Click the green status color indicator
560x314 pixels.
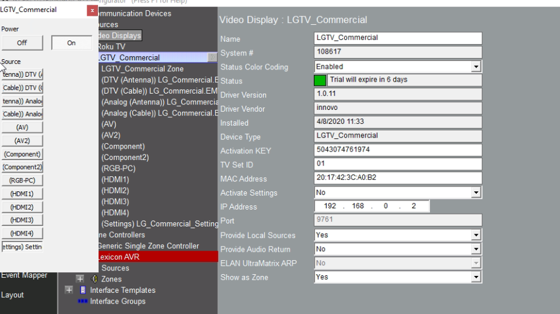320,80
